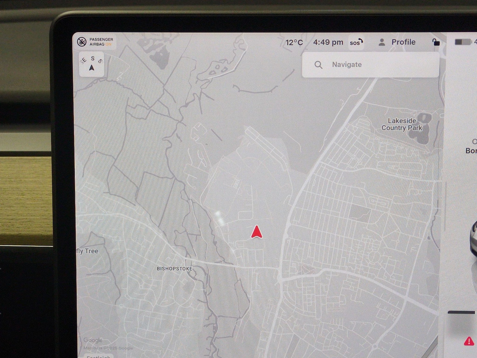Tap the passenger airbag status icon

tap(82, 42)
